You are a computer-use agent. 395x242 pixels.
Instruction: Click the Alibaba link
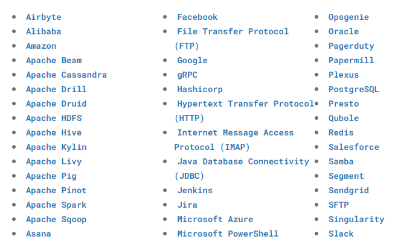tap(43, 31)
